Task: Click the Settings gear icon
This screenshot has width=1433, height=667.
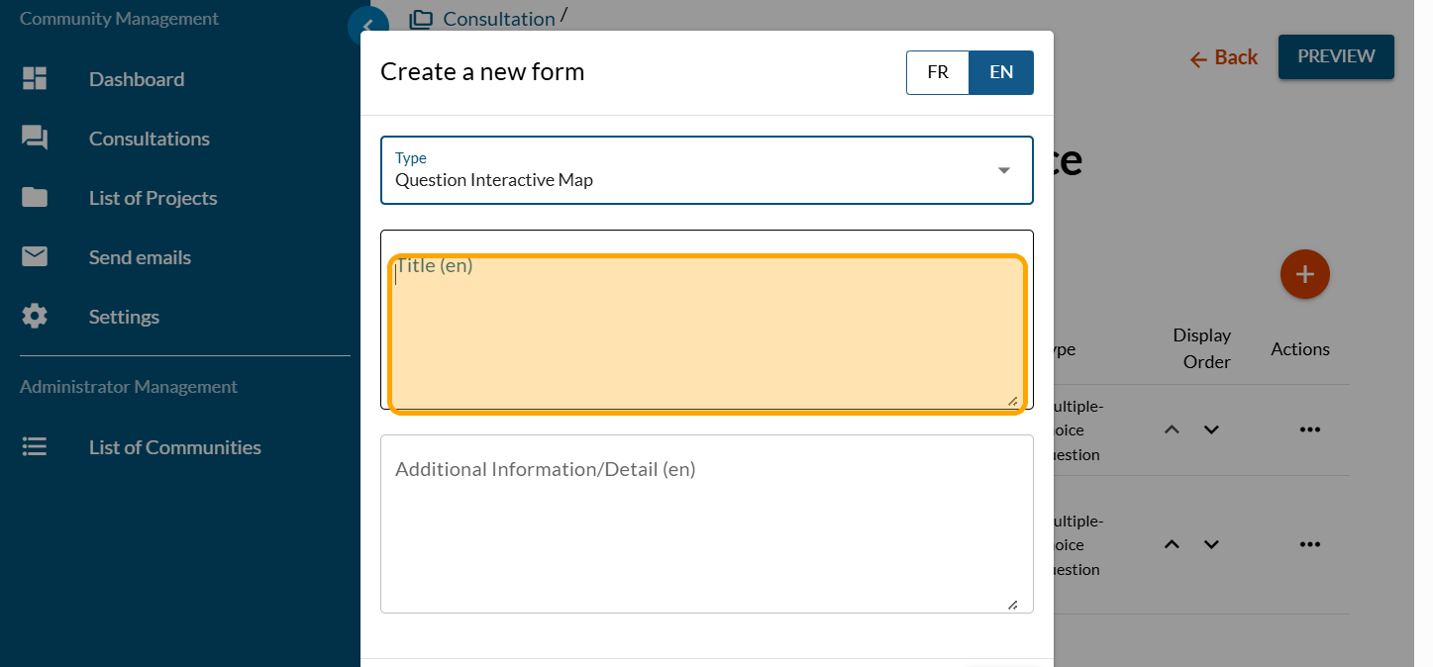Action: [x=35, y=317]
